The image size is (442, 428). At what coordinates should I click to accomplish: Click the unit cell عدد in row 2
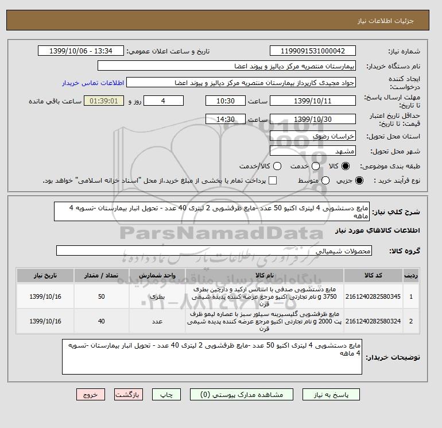coord(157,321)
